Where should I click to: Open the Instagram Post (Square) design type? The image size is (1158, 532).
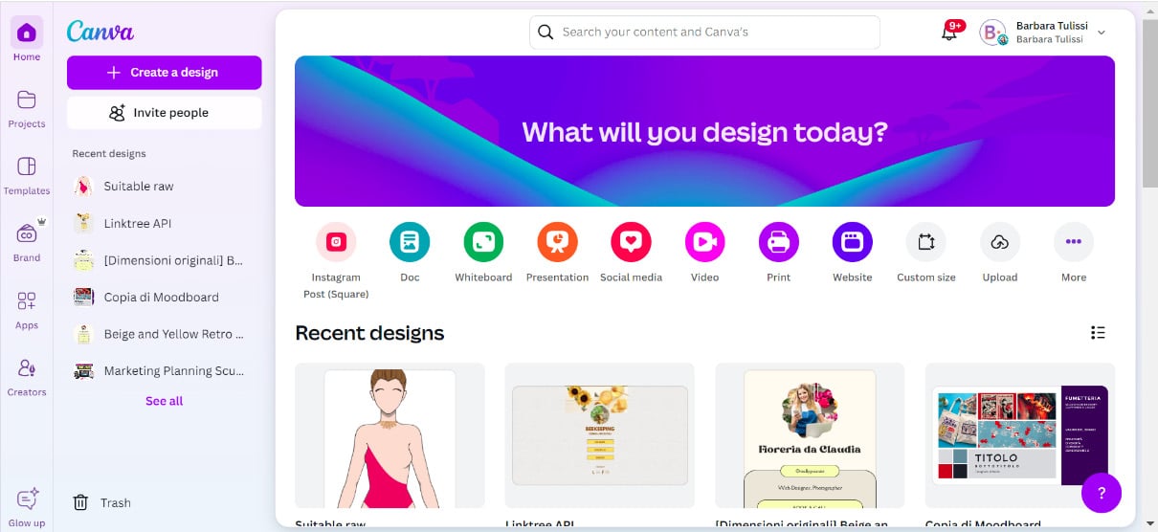(336, 242)
